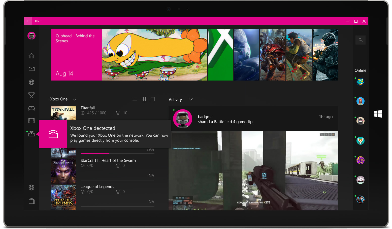View the Activity feed globe icon
The image size is (392, 229).
pos(31,82)
